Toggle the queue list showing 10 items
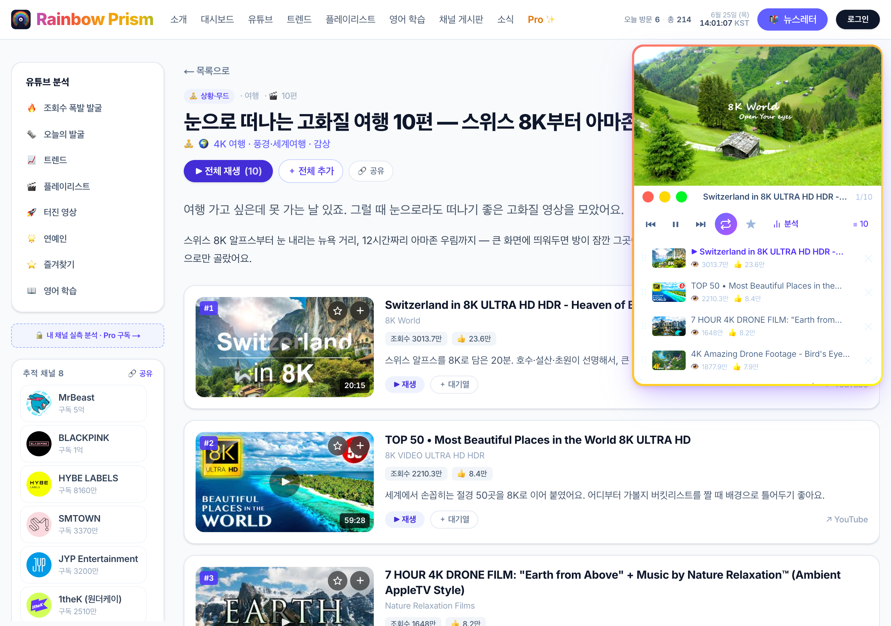Image resolution: width=891 pixels, height=626 pixels. click(860, 224)
